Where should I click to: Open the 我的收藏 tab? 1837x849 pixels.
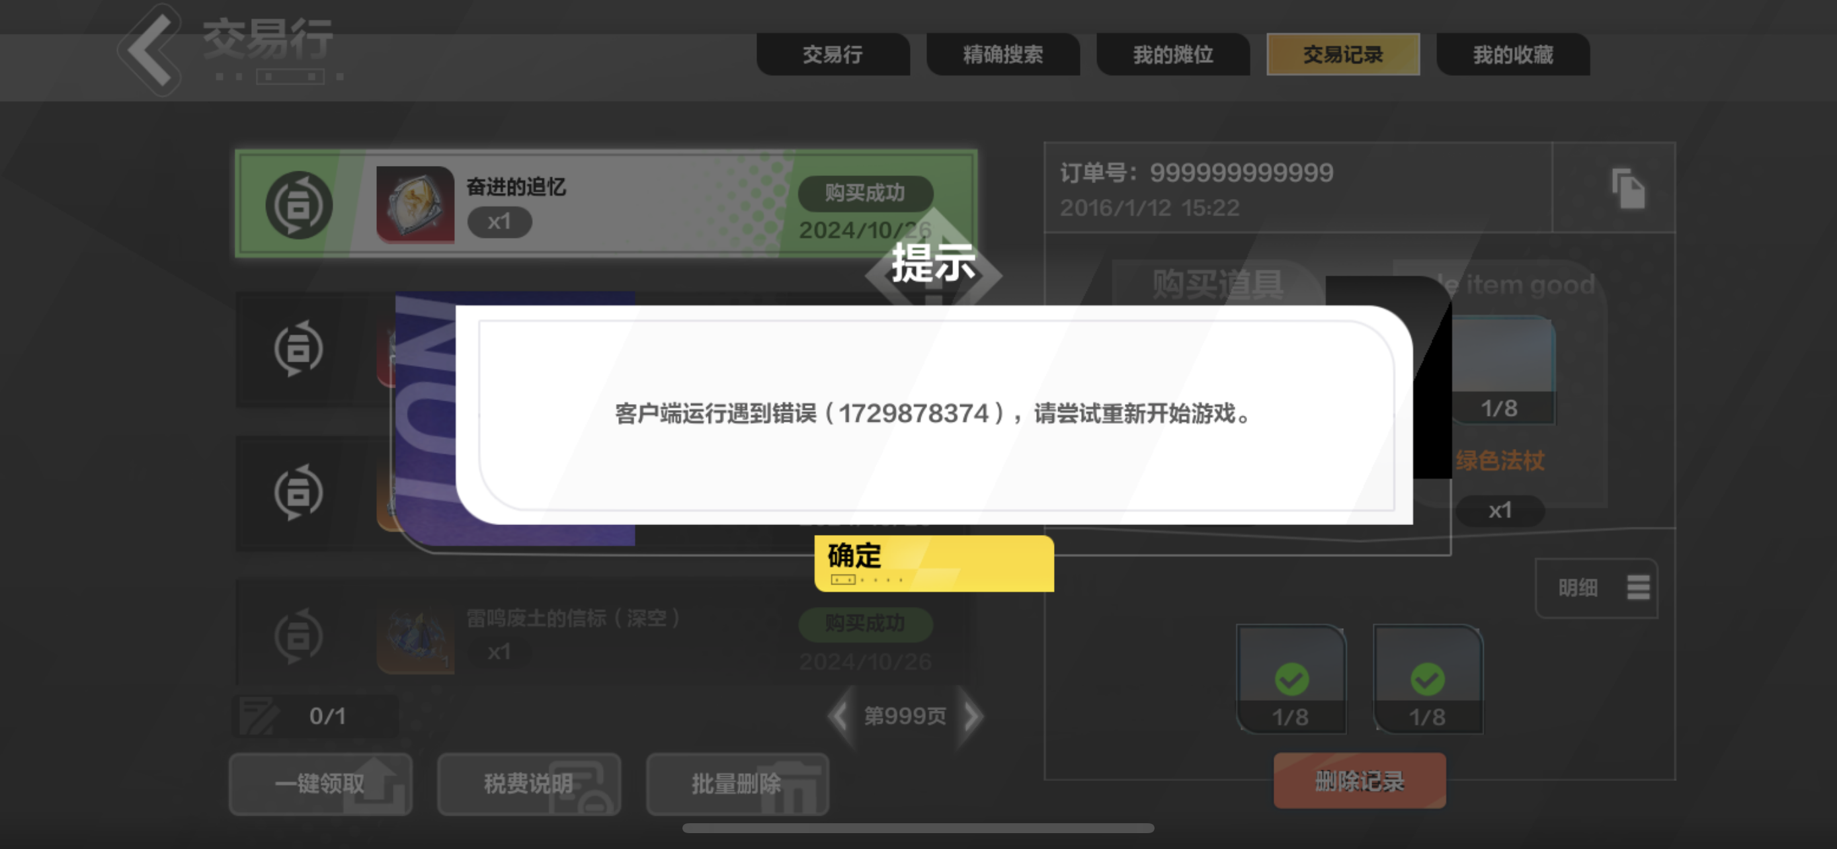(1512, 54)
